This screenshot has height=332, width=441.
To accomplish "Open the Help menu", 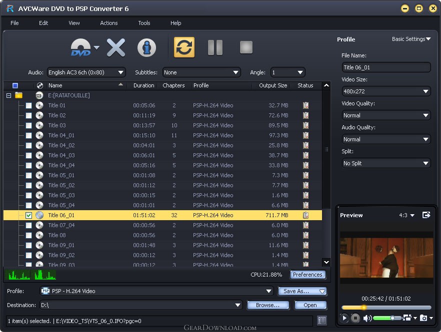I will click(x=176, y=23).
